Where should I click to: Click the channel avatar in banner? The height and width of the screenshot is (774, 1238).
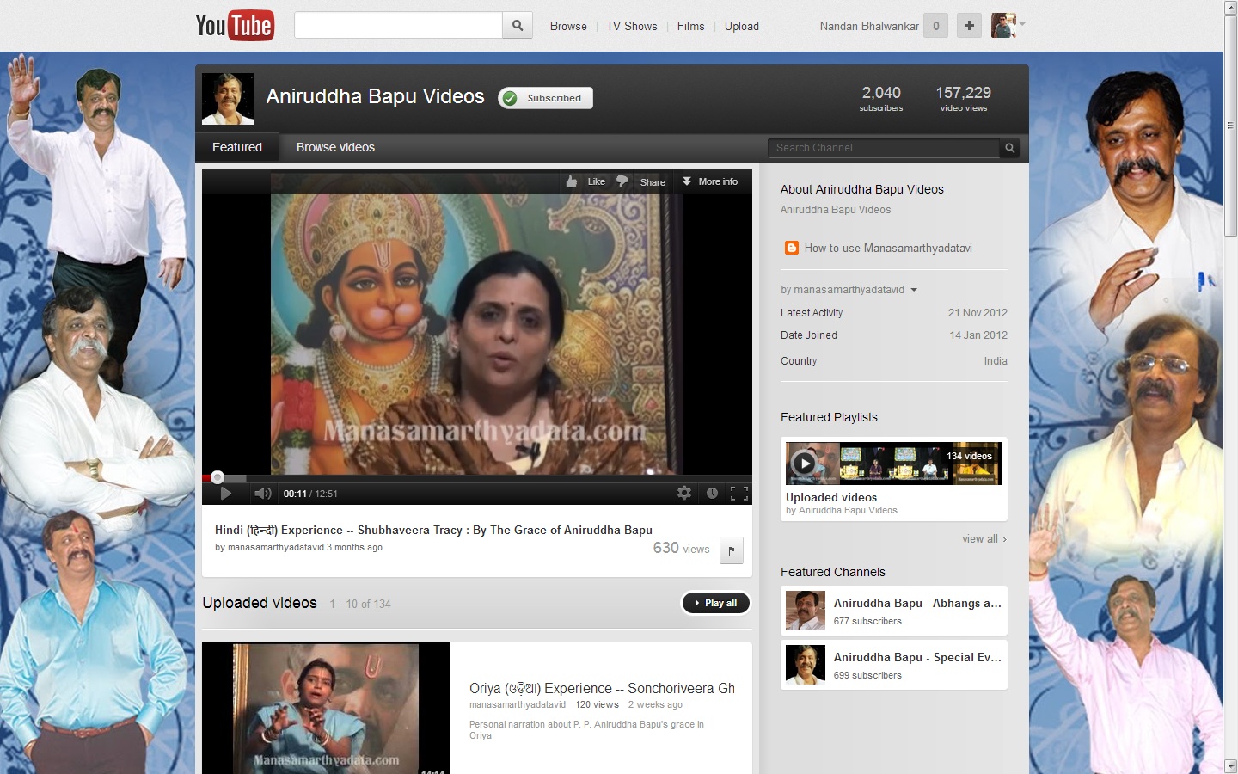click(x=228, y=99)
